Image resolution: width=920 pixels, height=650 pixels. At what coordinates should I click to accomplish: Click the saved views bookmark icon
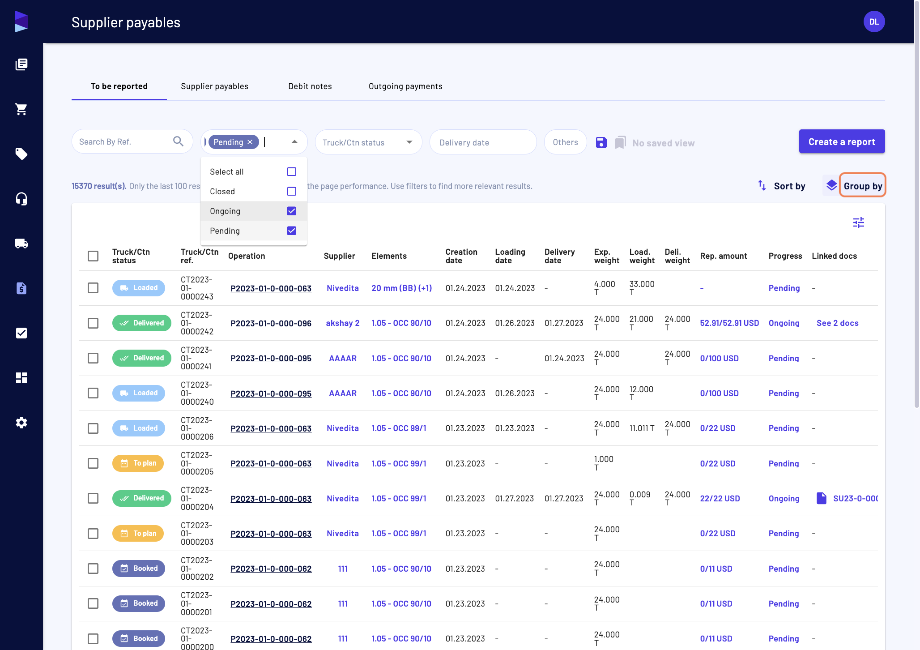coord(620,142)
